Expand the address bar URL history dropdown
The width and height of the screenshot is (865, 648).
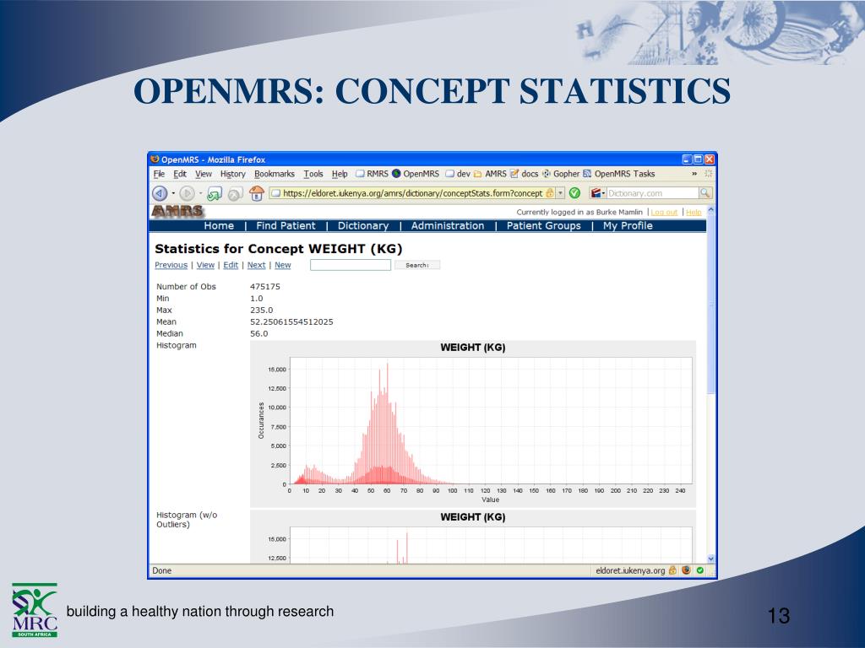561,193
